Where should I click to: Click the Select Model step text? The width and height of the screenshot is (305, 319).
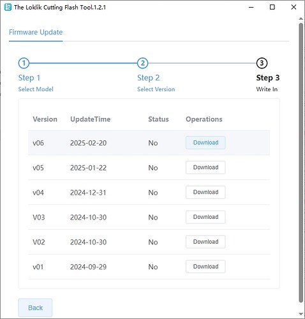click(36, 89)
